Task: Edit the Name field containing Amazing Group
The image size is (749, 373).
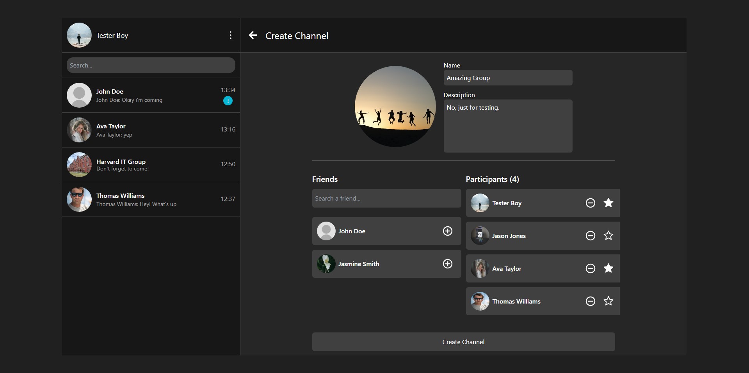Action: click(508, 78)
